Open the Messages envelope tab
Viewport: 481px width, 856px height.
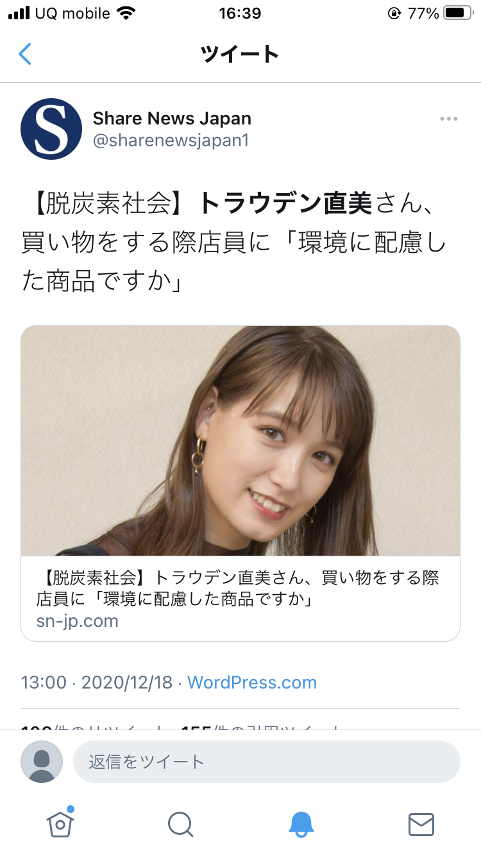[x=421, y=824]
